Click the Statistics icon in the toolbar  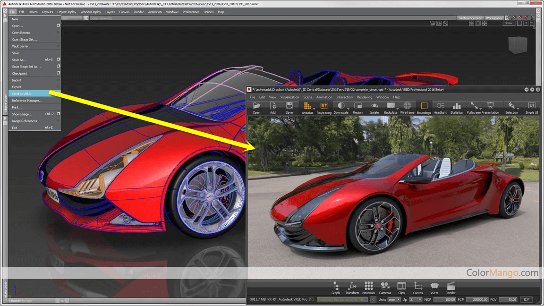tap(457, 106)
